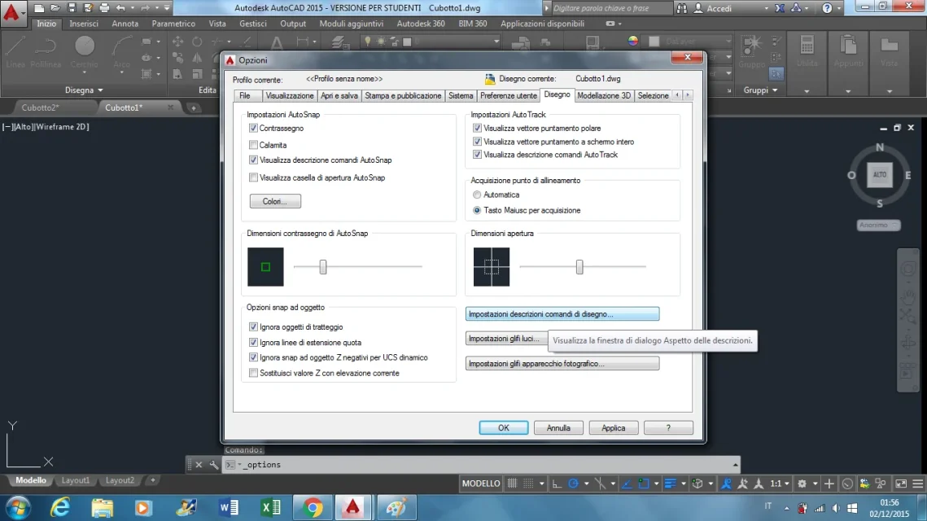Screen dimensions: 927x521
Task: Open quick access toolbar customization dropdown
Action: click(x=167, y=8)
